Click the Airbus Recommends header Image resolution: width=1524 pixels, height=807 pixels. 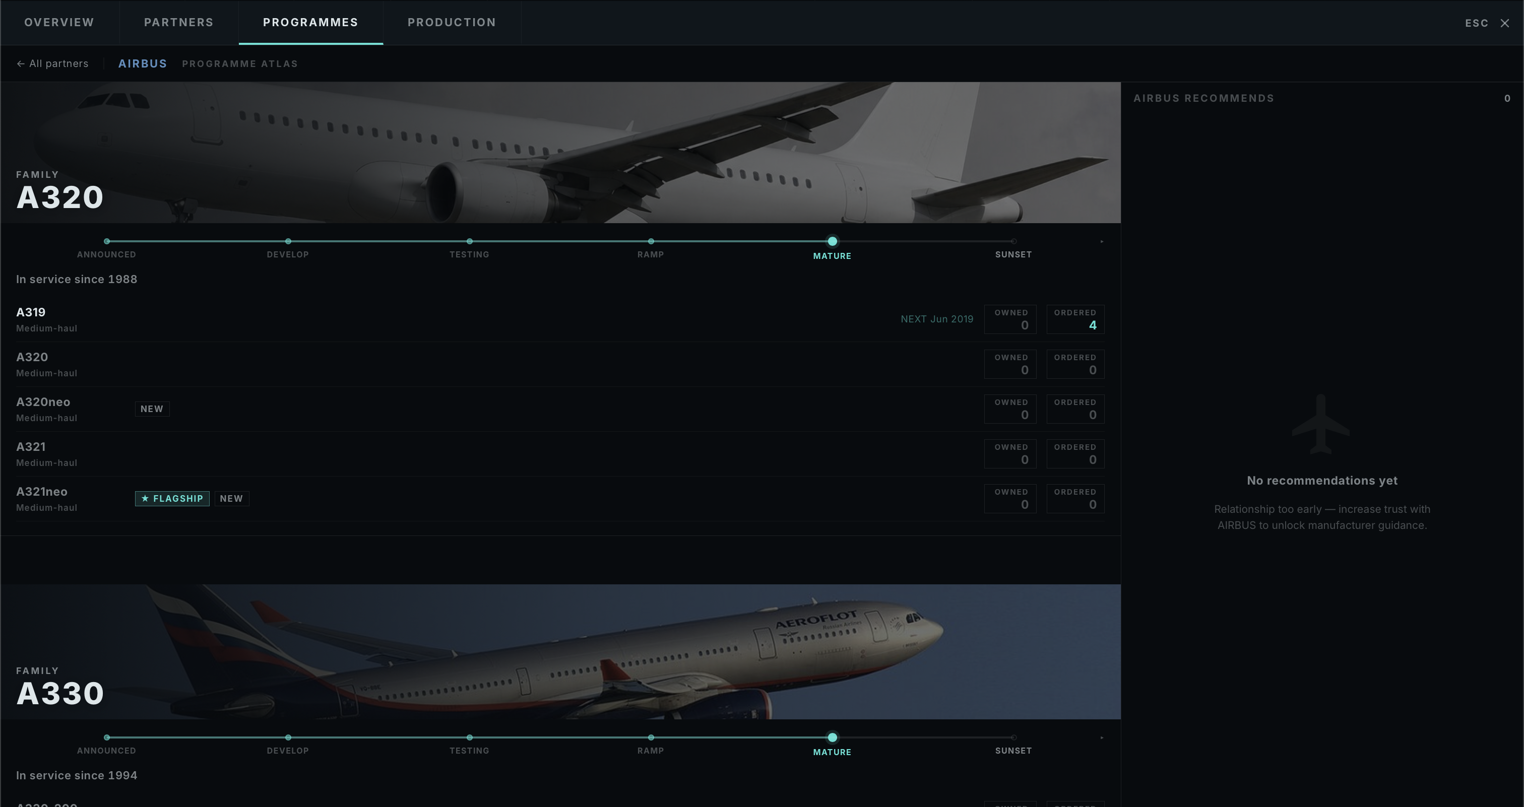(1204, 98)
